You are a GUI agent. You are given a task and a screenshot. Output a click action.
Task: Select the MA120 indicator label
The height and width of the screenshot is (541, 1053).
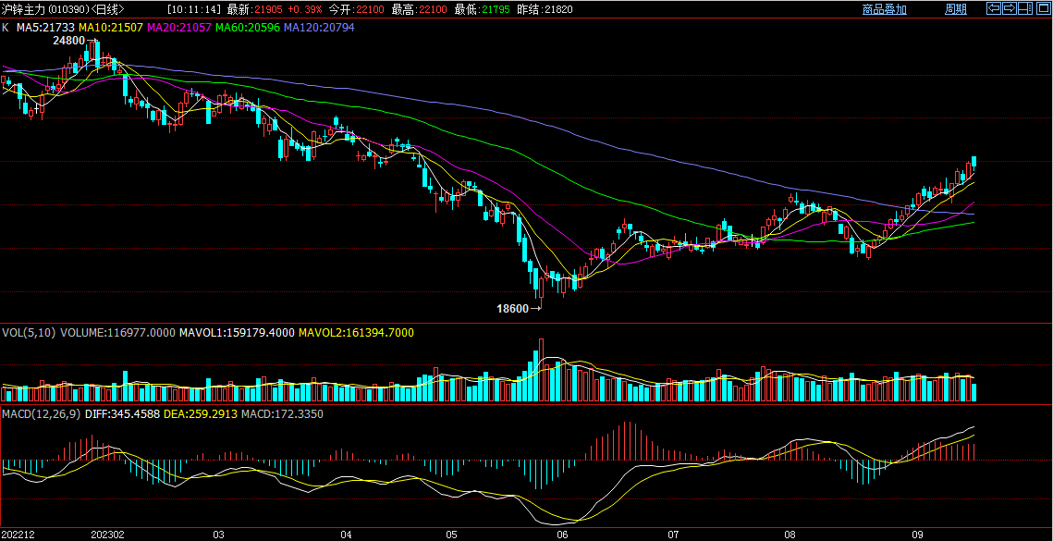[x=319, y=28]
